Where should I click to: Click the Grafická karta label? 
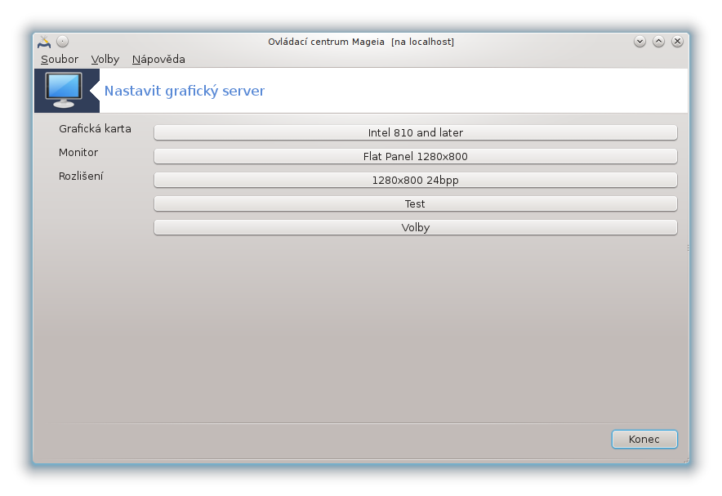[x=95, y=129]
